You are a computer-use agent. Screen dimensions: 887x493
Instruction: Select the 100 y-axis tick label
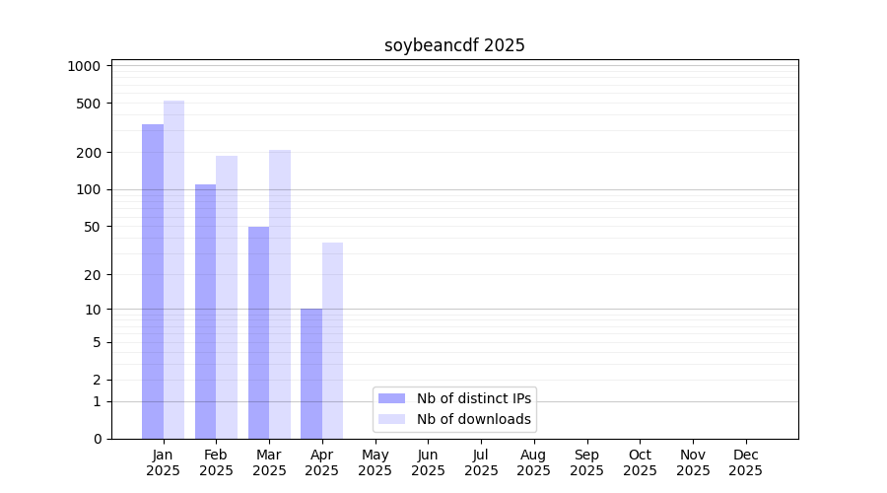(x=89, y=189)
